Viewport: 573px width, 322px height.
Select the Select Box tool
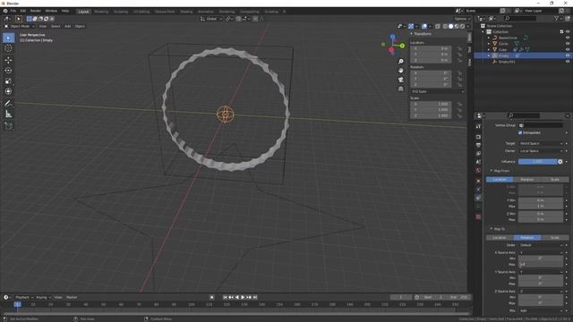click(x=8, y=38)
